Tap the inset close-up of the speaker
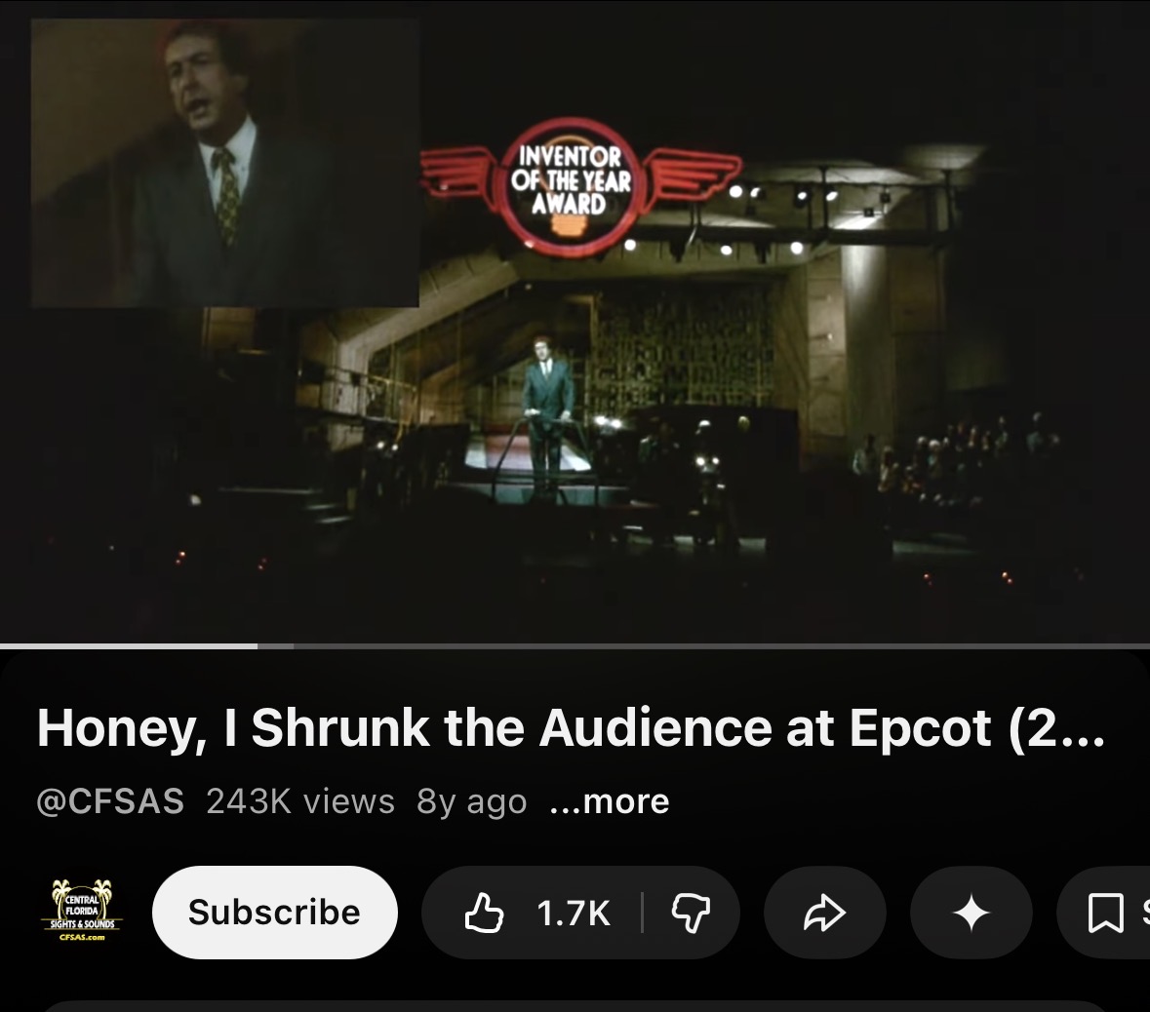 pos(225,163)
